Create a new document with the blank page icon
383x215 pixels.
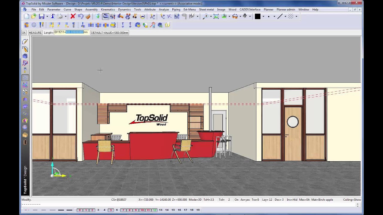[27, 16]
